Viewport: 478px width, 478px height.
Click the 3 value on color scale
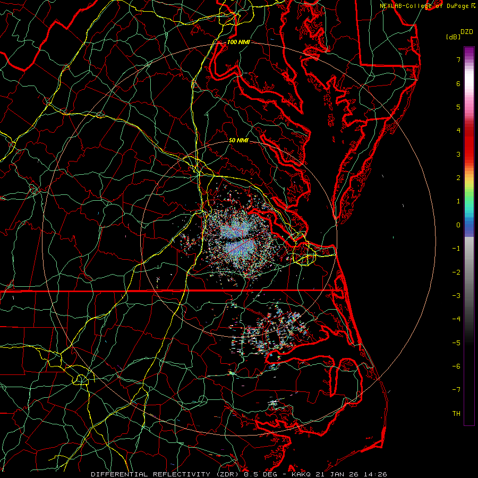point(458,154)
